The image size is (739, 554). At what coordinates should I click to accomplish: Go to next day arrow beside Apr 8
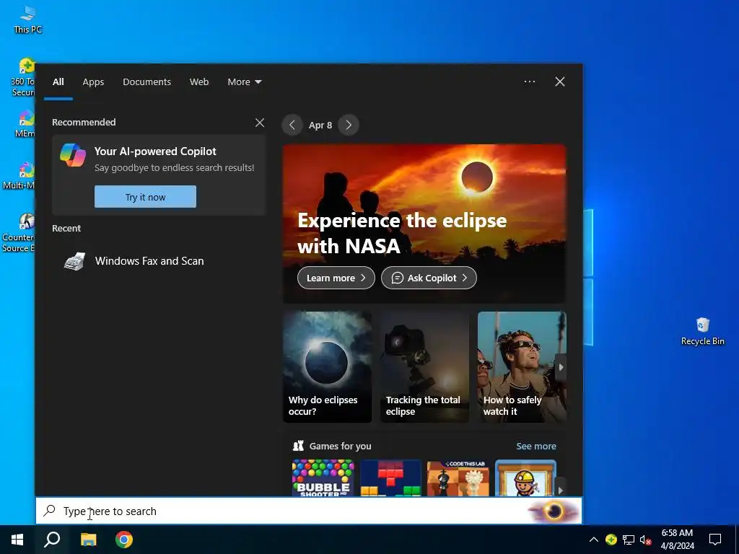click(349, 125)
